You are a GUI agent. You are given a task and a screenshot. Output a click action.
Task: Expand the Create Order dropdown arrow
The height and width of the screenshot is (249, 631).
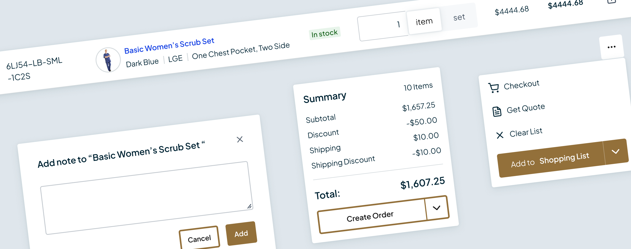click(x=437, y=208)
